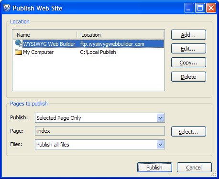
Task: Sort list by Name column header
Action: 45,35
